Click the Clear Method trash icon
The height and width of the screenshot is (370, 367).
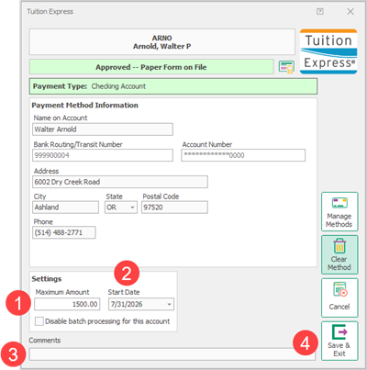click(x=339, y=246)
